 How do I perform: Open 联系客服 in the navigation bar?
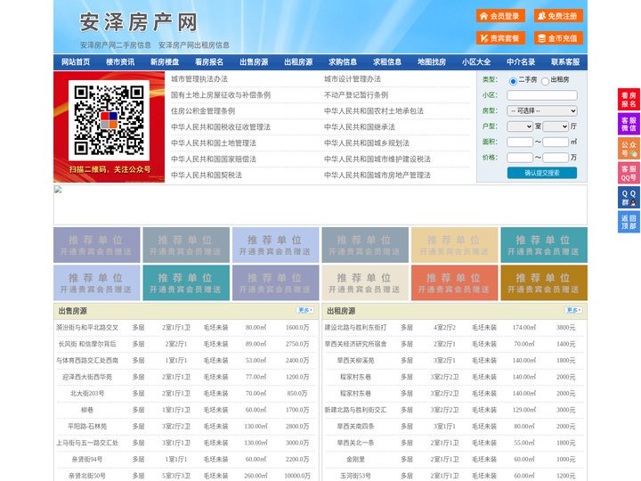click(565, 62)
